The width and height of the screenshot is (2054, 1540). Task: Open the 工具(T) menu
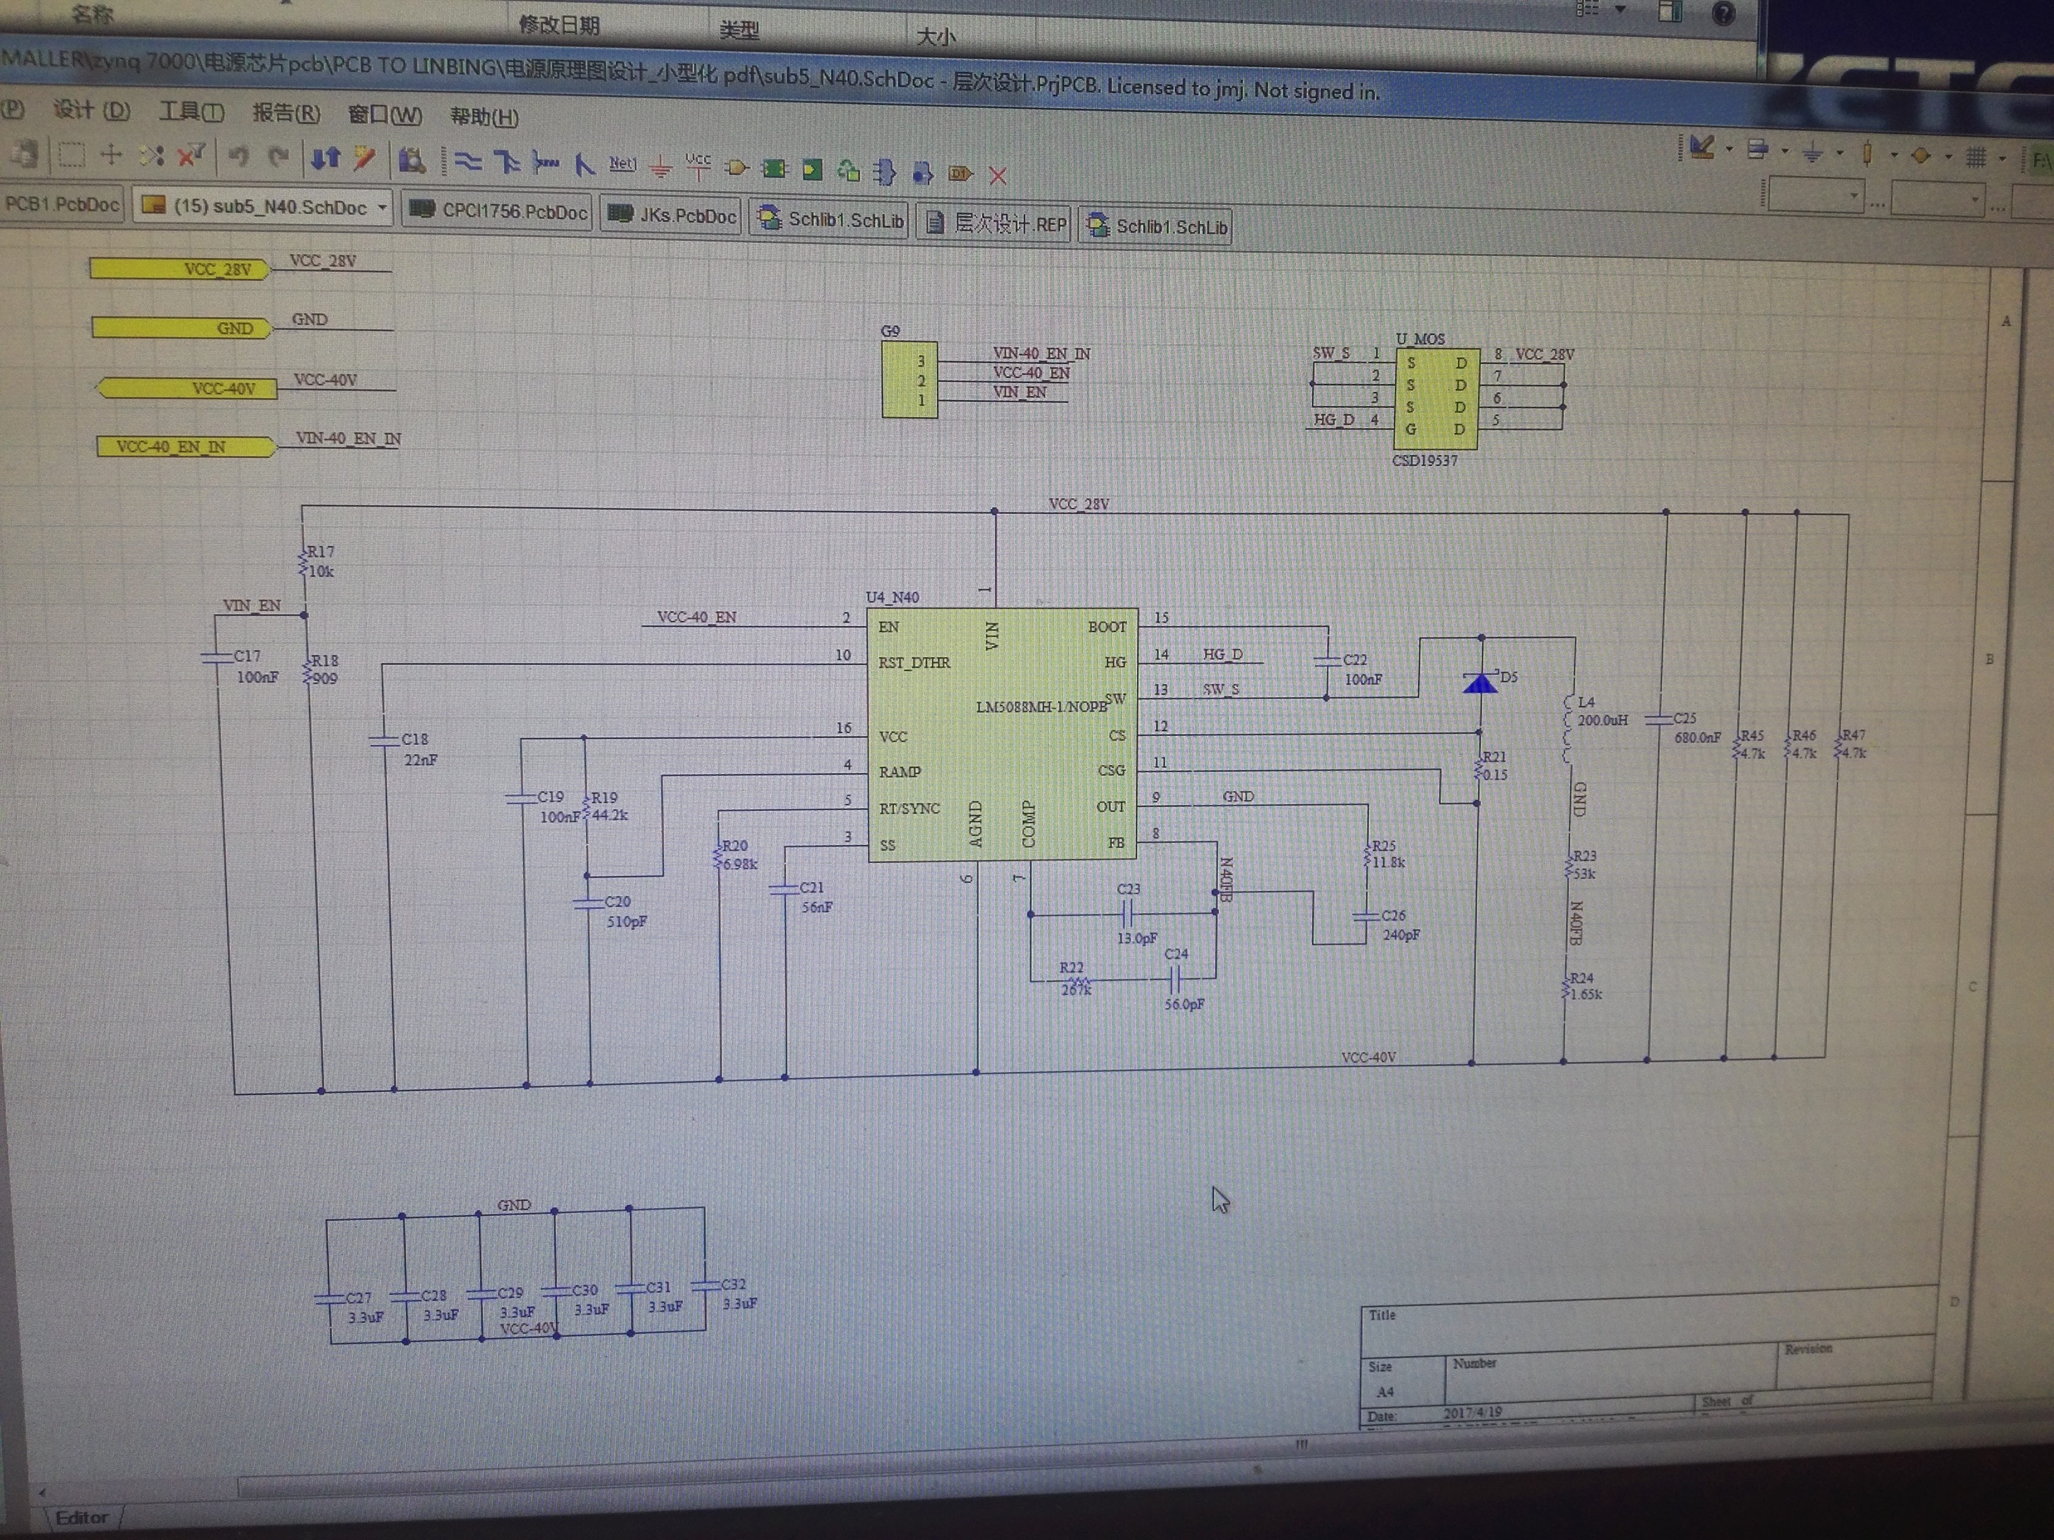191,113
